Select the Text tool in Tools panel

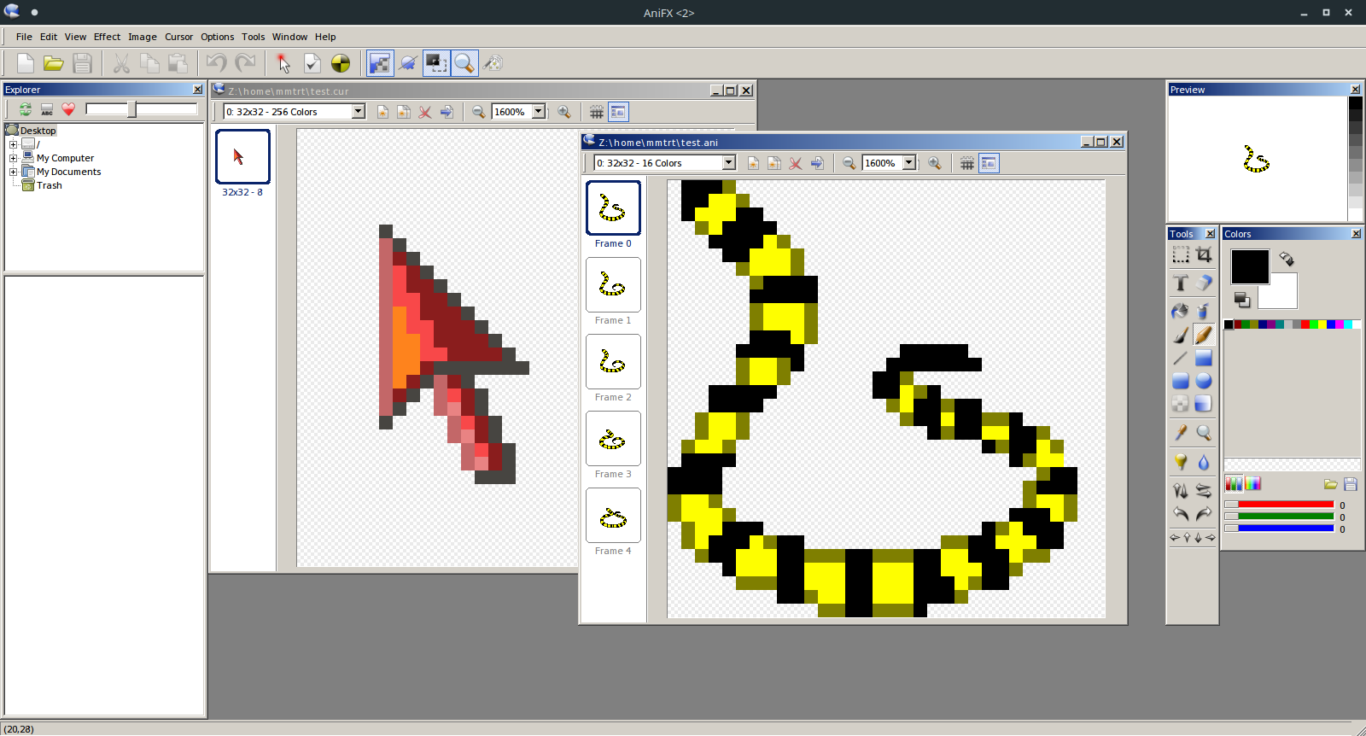(1180, 283)
